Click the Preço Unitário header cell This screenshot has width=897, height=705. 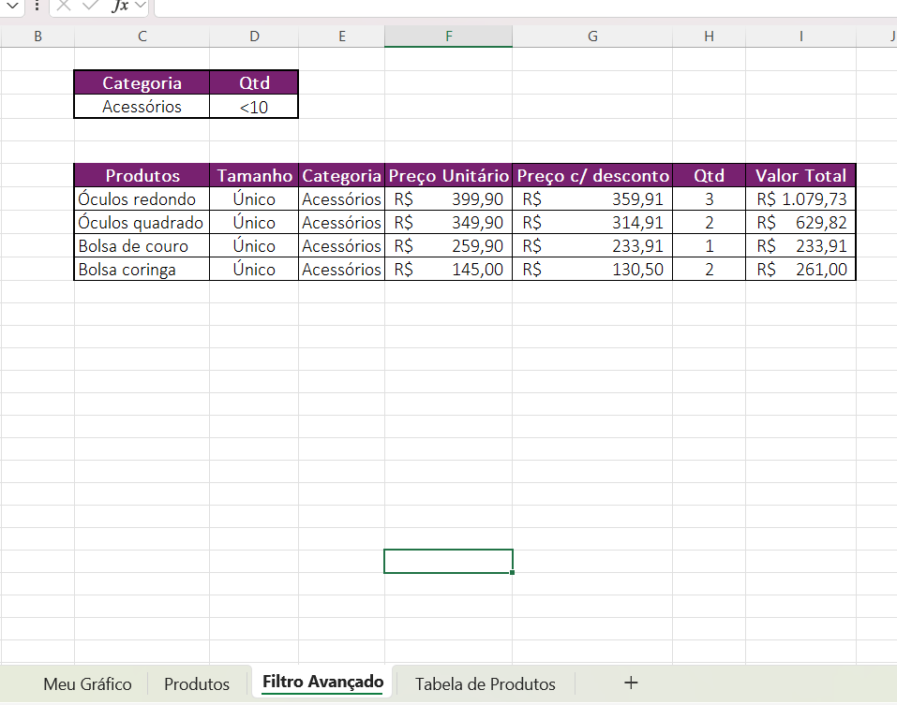448,175
